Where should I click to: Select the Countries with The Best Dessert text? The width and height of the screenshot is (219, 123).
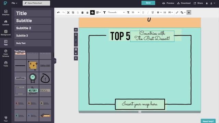pyautogui.click(x=152, y=36)
